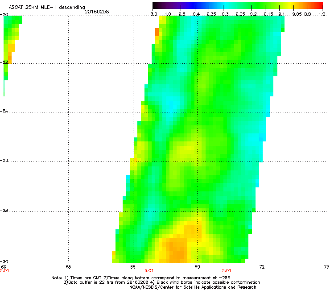Click the red 5:01 time under longitude 60
330x290 pixels.
pos(4,271)
